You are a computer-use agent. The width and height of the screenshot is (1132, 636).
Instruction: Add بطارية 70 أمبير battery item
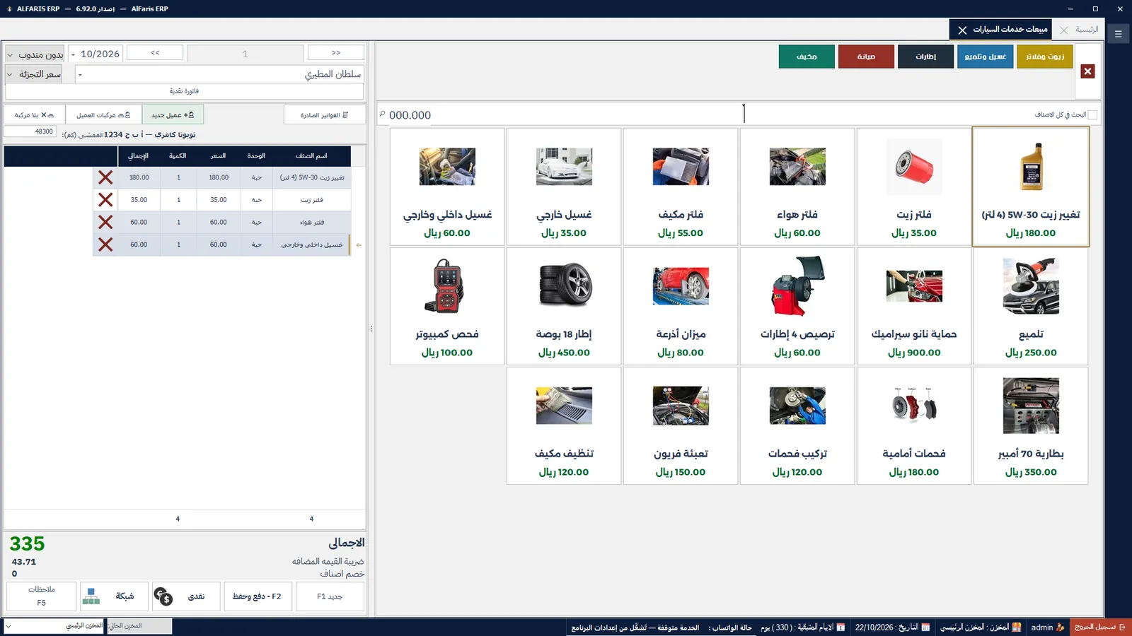click(x=1031, y=425)
